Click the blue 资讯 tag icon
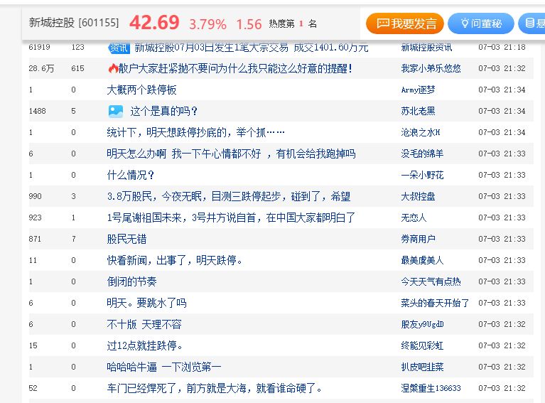The width and height of the screenshot is (545, 403). pos(119,48)
